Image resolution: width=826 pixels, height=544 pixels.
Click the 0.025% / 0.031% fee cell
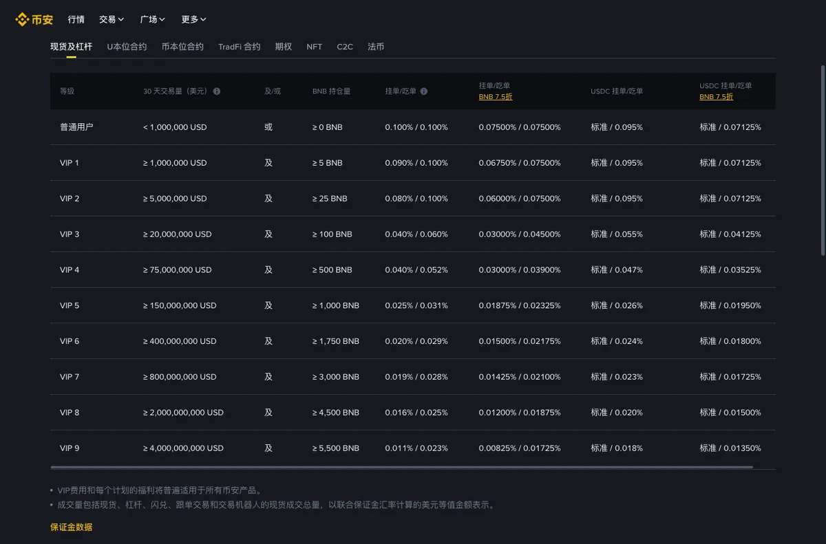click(416, 306)
